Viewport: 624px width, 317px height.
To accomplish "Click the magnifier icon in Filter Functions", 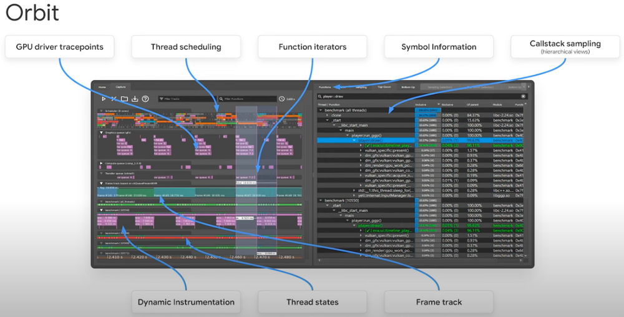I will point(222,99).
